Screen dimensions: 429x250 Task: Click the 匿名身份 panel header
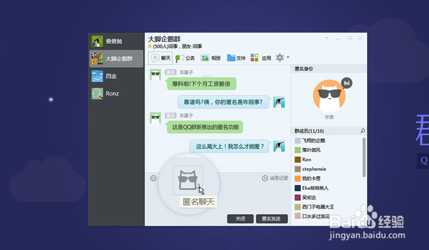click(304, 69)
